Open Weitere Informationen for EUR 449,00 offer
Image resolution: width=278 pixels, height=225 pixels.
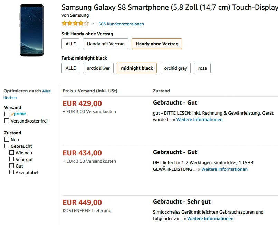[210, 219]
